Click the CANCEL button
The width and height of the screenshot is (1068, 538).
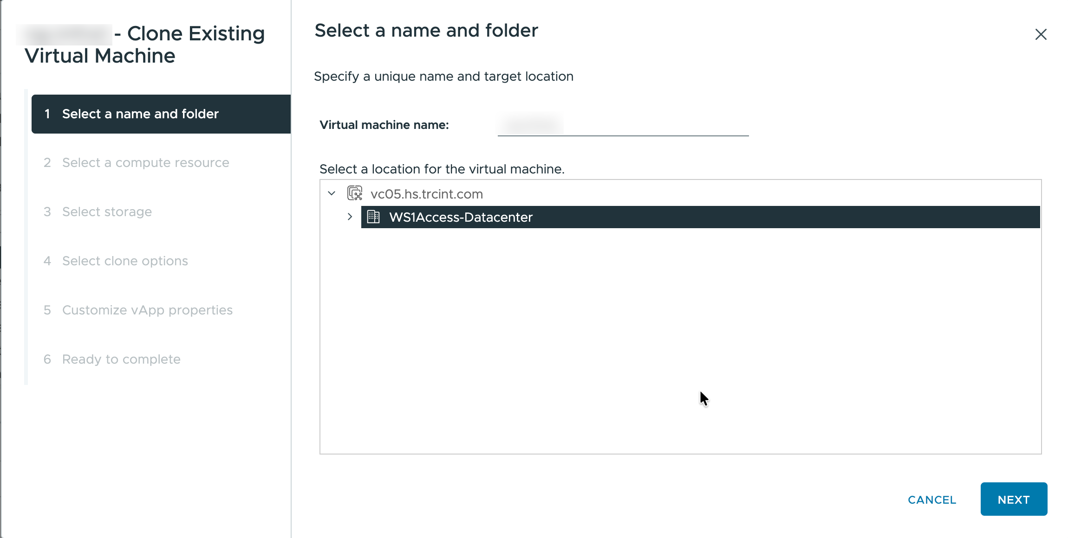click(x=932, y=500)
